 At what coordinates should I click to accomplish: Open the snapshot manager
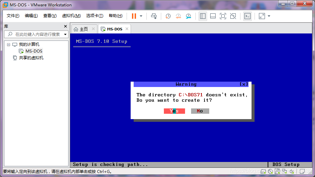tap(188, 16)
